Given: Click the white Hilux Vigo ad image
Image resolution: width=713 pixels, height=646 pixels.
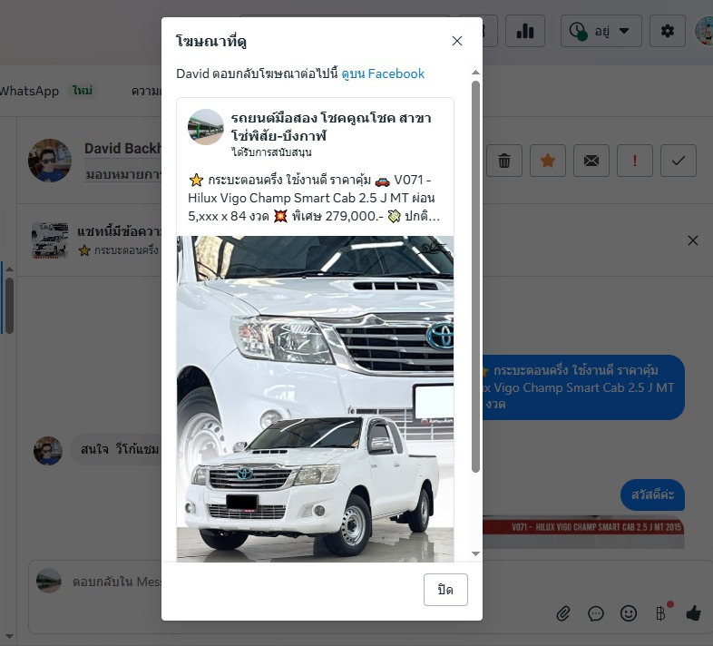Looking at the screenshot, I should click(x=315, y=399).
